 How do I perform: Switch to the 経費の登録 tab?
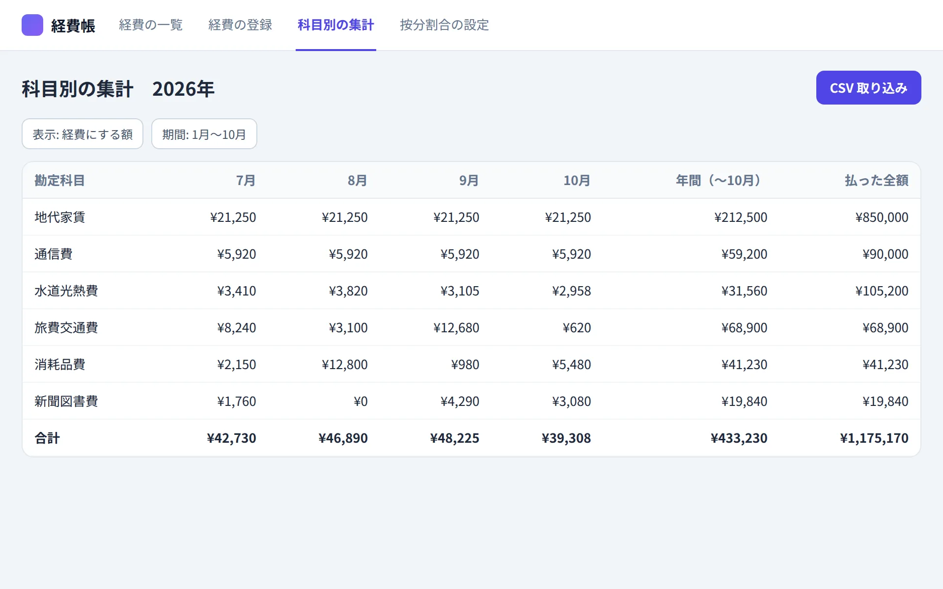point(240,25)
